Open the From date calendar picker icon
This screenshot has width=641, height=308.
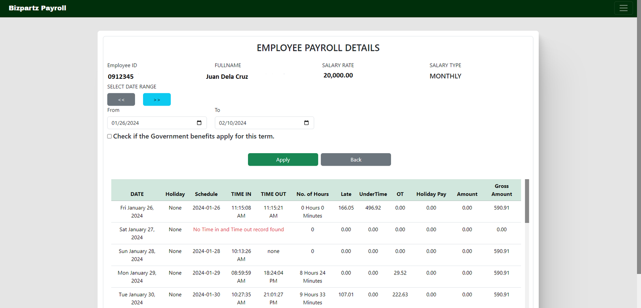click(199, 123)
